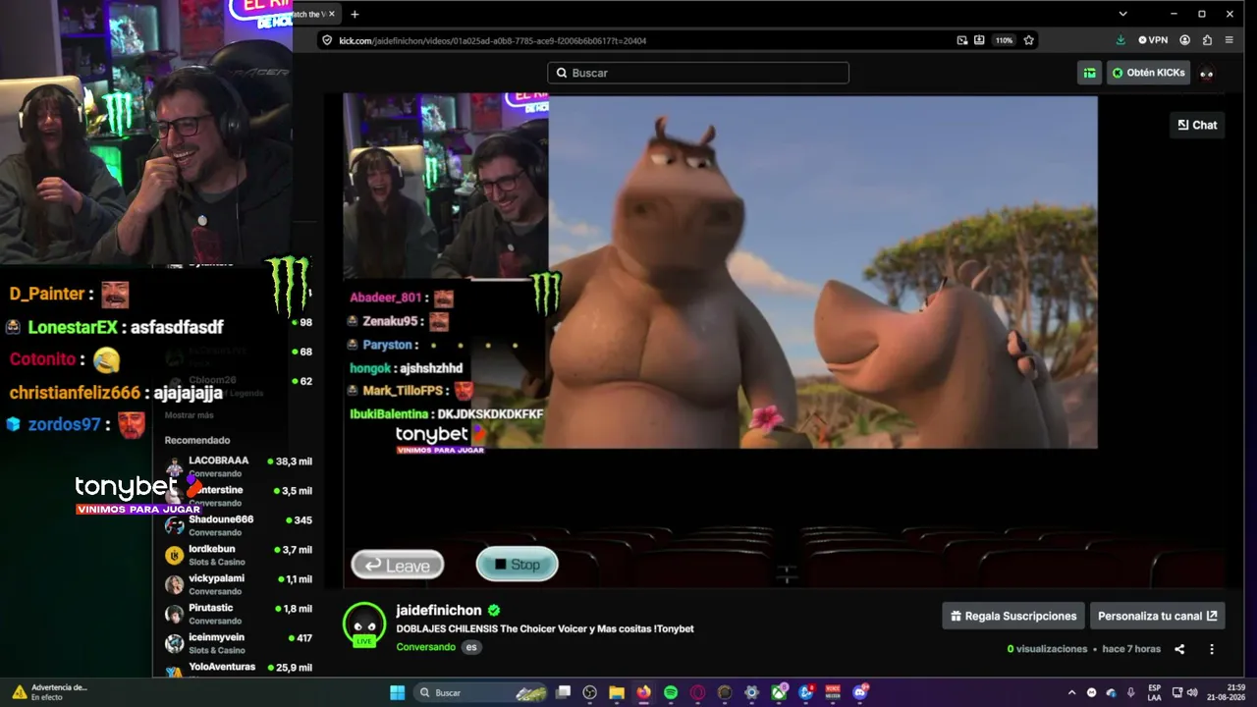Open the Xbox app from the taskbar
1257x707 pixels.
[779, 692]
